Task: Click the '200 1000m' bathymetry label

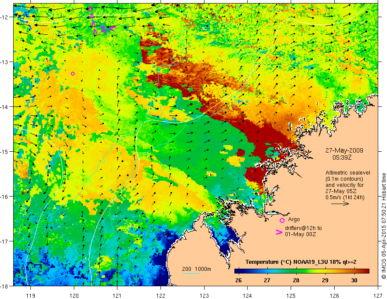Action: coord(197,269)
